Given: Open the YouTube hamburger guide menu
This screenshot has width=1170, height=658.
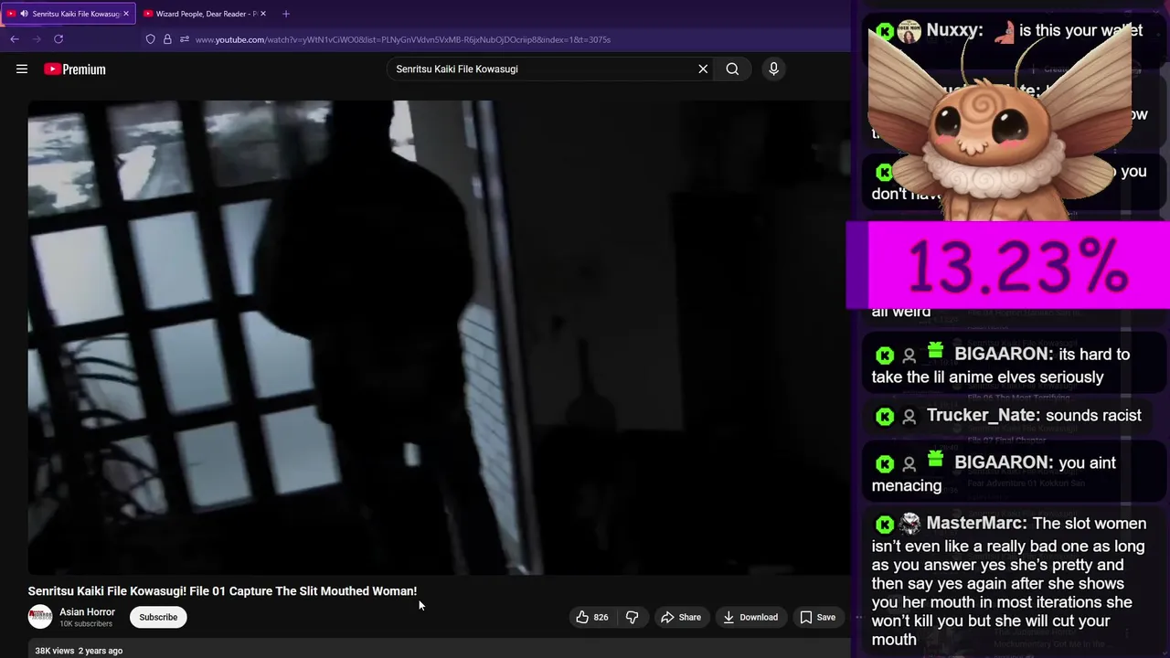Looking at the screenshot, I should [x=22, y=69].
